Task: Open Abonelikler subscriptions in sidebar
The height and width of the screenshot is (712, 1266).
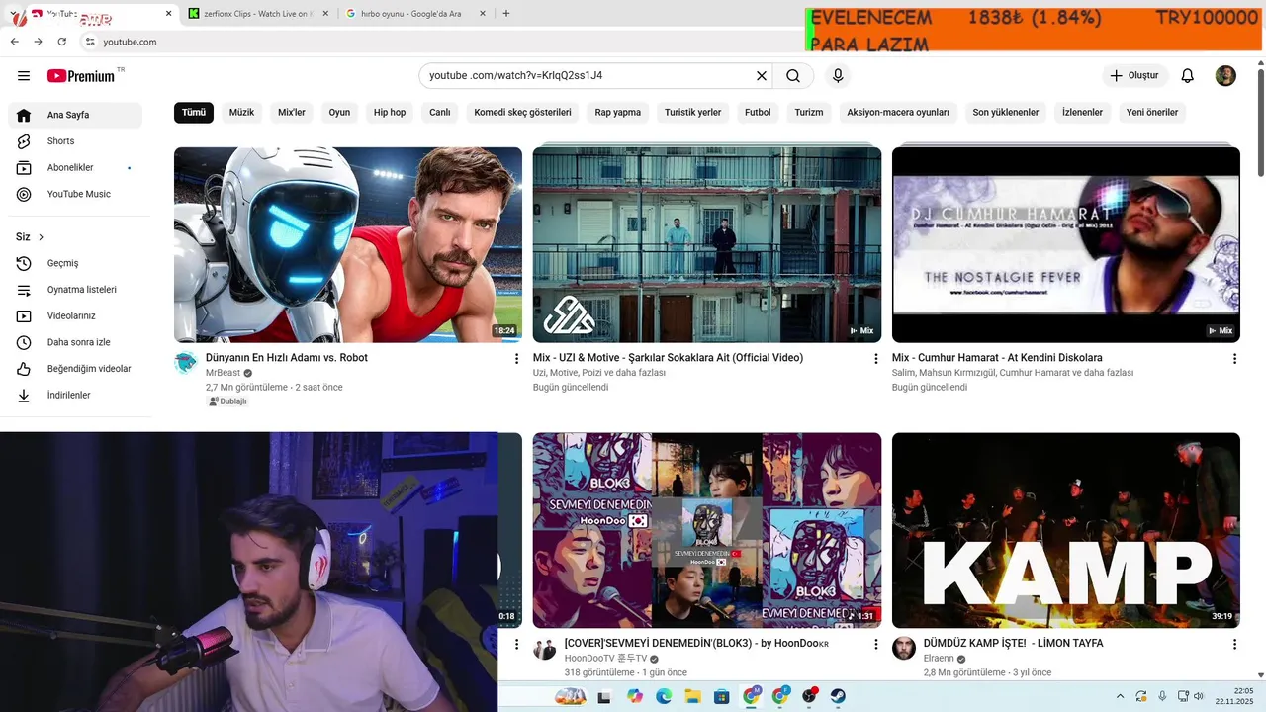Action: [x=75, y=168]
